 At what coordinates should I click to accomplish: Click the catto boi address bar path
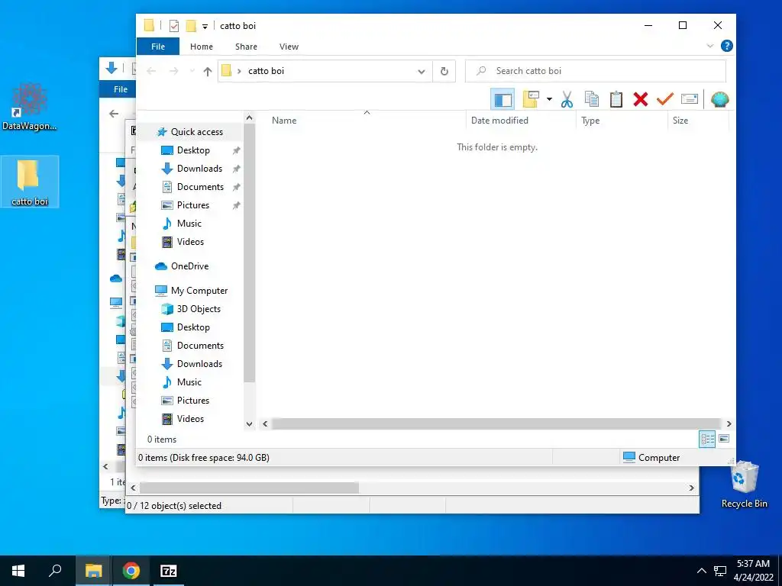click(x=267, y=71)
